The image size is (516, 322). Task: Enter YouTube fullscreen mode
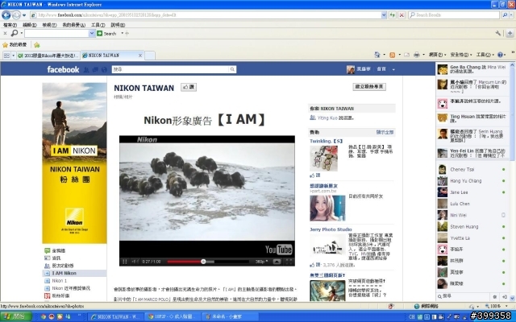[x=289, y=262]
